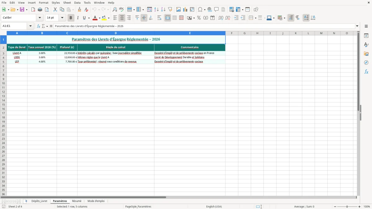Screen dimensions: 372x209
Task: Toggle Align Left
Action: click(x=115, y=18)
